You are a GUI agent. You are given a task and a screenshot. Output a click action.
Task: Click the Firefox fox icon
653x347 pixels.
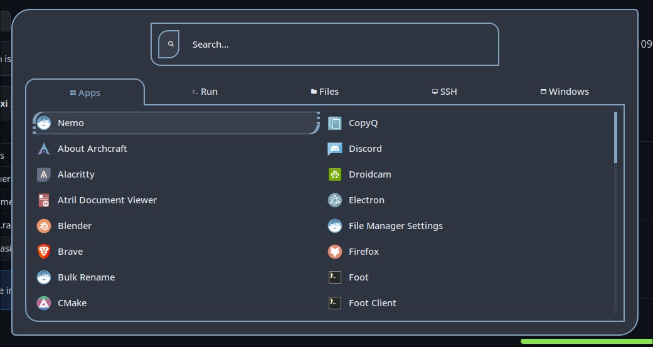335,252
